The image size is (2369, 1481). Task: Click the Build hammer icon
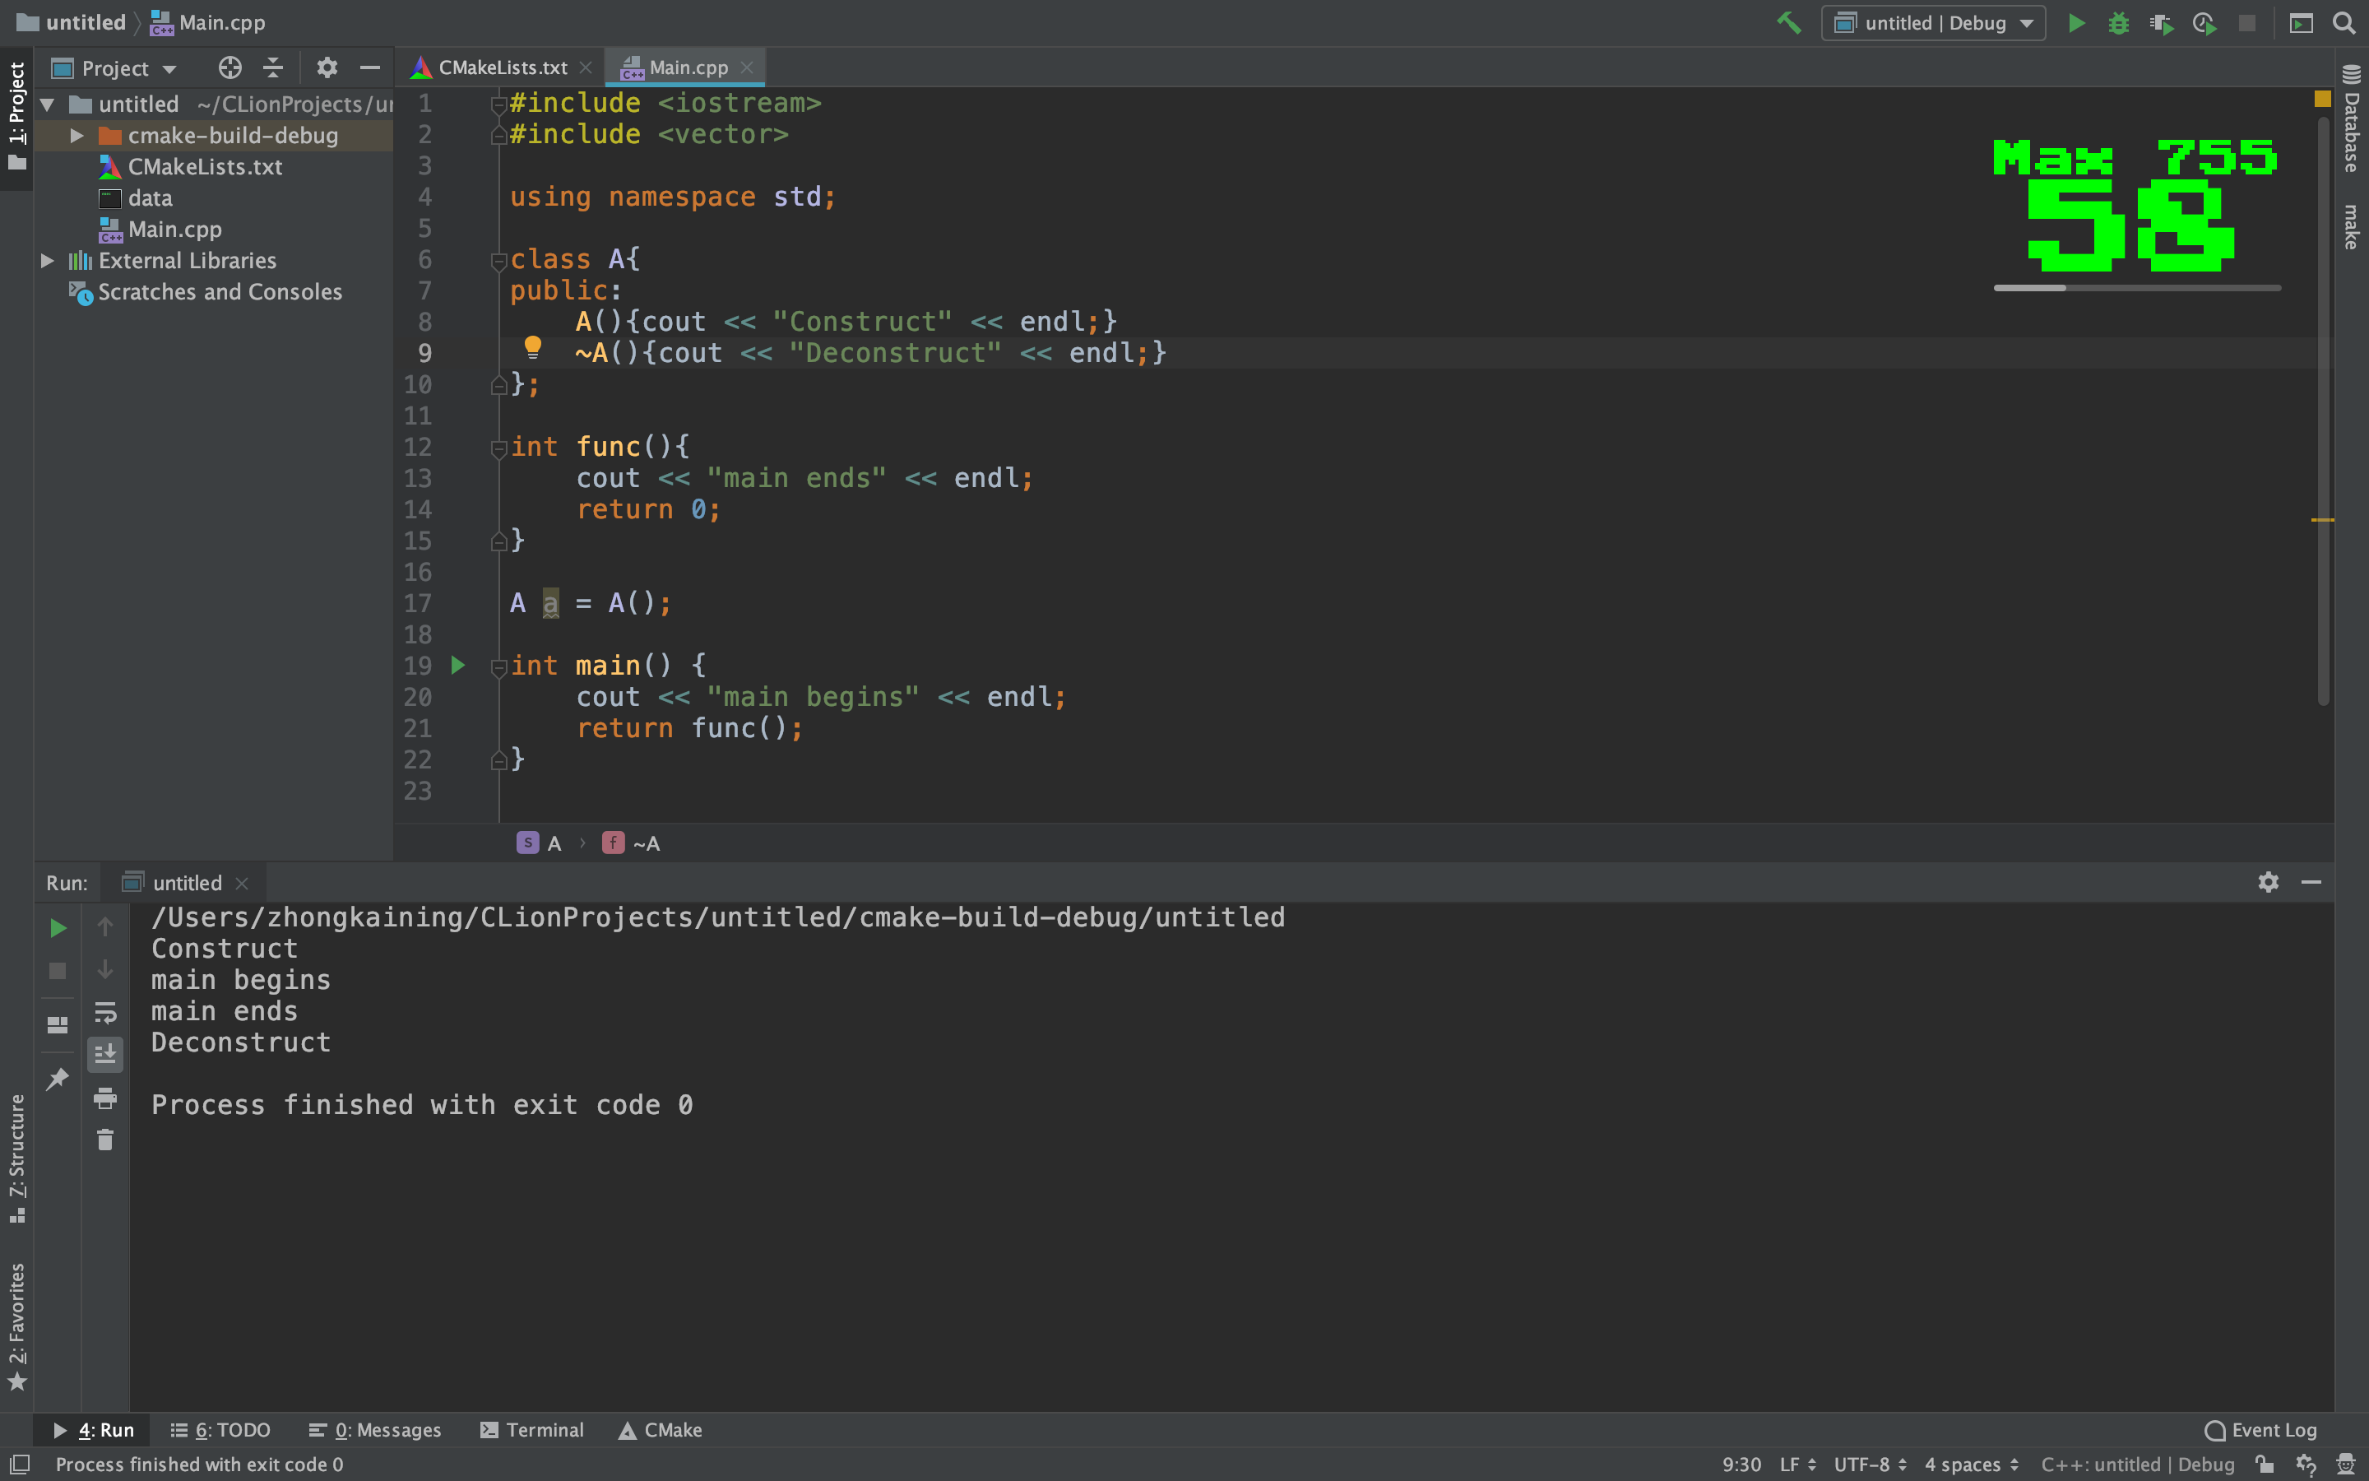(1788, 22)
